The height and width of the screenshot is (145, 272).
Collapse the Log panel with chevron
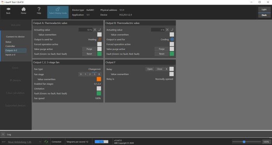3,134
